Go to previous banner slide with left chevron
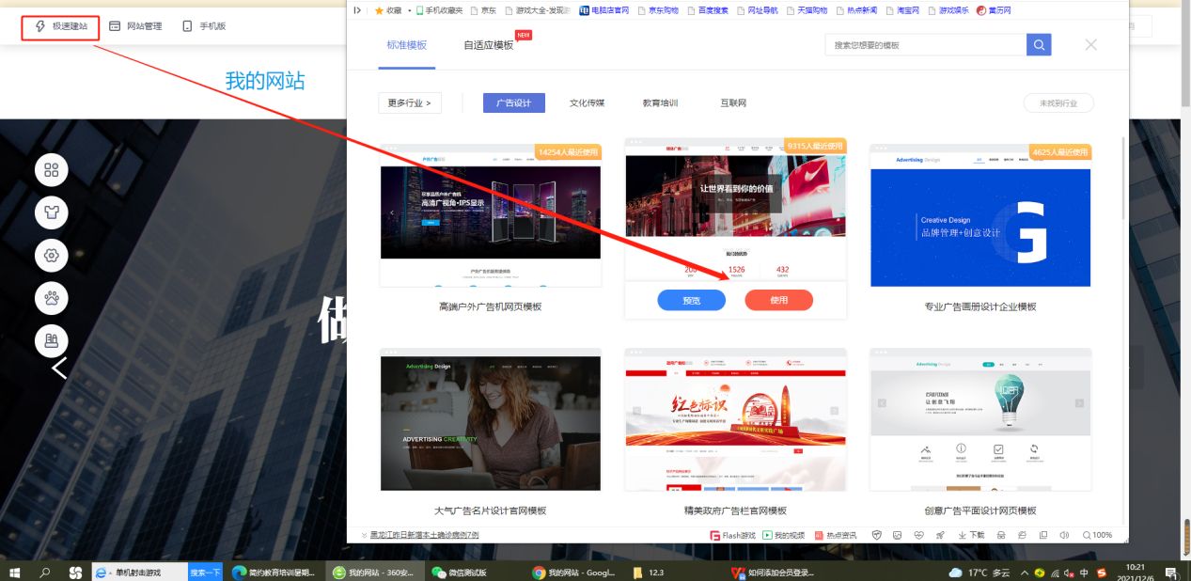Screen dimensions: 1191x581 coord(59,369)
